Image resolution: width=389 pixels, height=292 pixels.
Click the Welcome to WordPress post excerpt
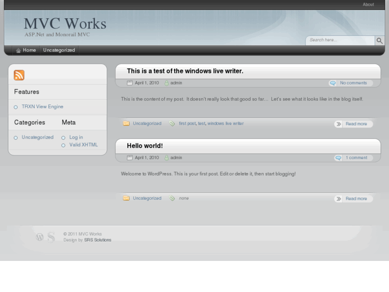tap(208, 174)
